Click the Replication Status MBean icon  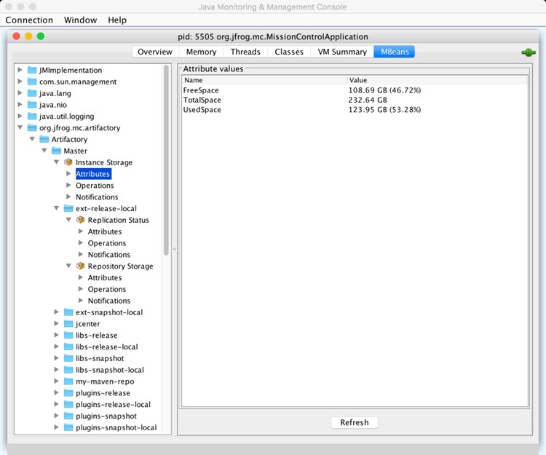81,220
